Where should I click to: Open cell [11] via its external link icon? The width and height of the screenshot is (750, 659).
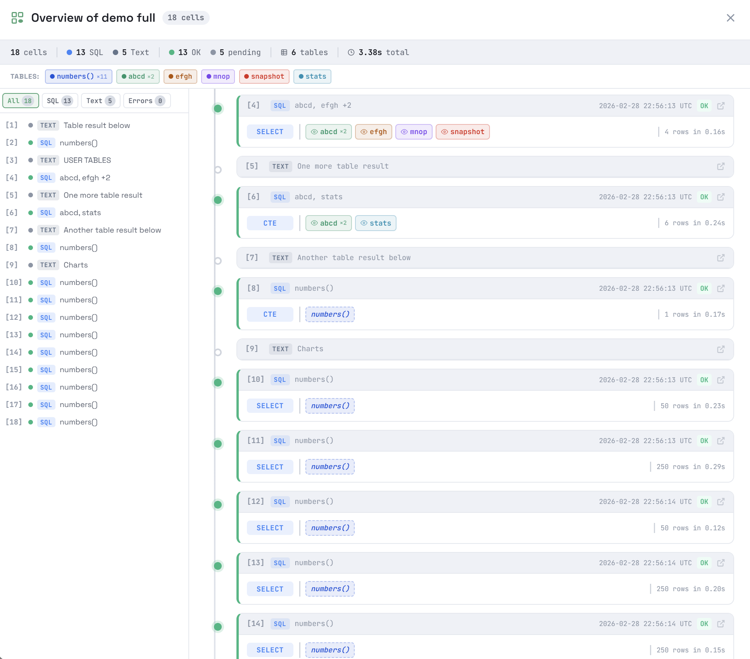pyautogui.click(x=721, y=441)
